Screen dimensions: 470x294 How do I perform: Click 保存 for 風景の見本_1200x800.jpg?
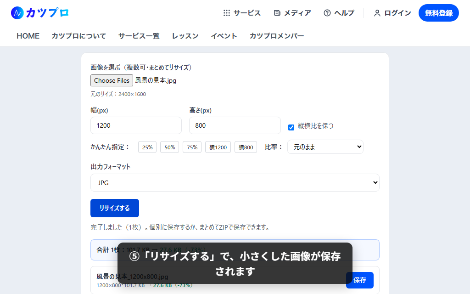click(x=360, y=280)
